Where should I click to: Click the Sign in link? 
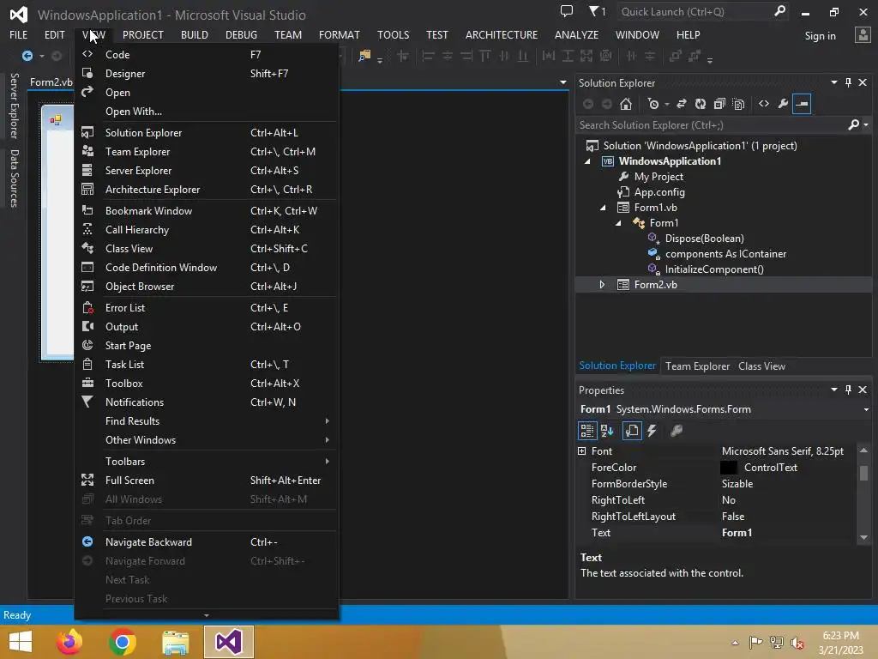pos(820,36)
